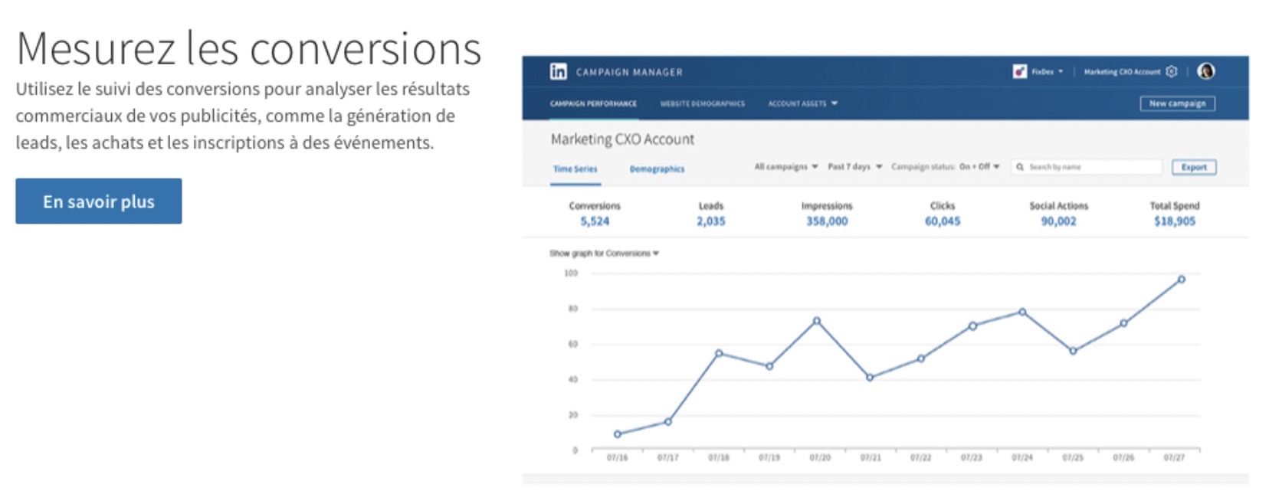Click the En savoir plus button
The height and width of the screenshot is (504, 1269).
(x=99, y=201)
